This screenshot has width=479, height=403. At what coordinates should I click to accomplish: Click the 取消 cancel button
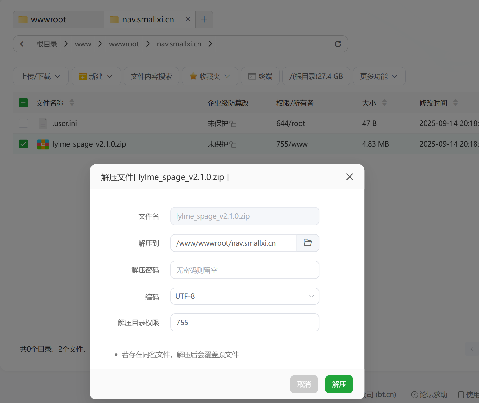304,384
